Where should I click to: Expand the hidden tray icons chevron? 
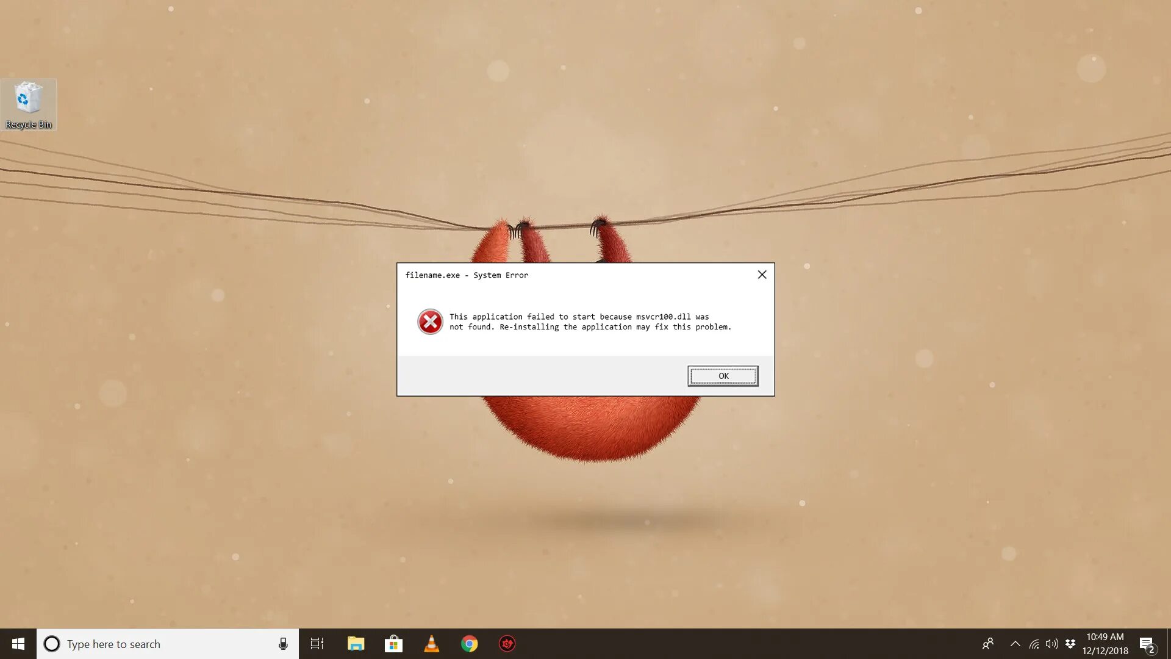[1015, 644]
